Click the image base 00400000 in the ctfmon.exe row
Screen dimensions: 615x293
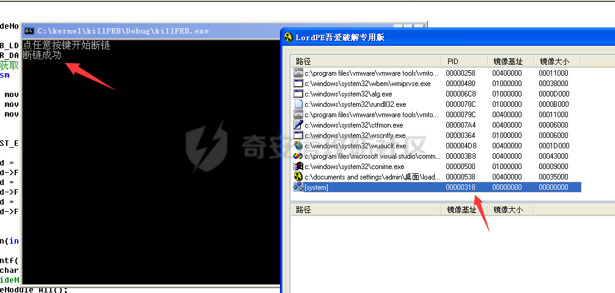click(x=507, y=125)
